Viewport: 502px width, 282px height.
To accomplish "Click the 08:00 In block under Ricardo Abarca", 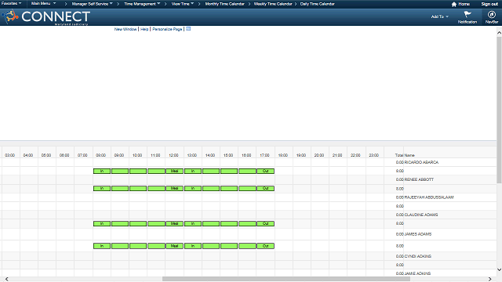I will point(102,171).
